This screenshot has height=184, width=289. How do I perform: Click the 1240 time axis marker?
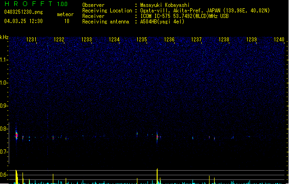tap(279, 40)
